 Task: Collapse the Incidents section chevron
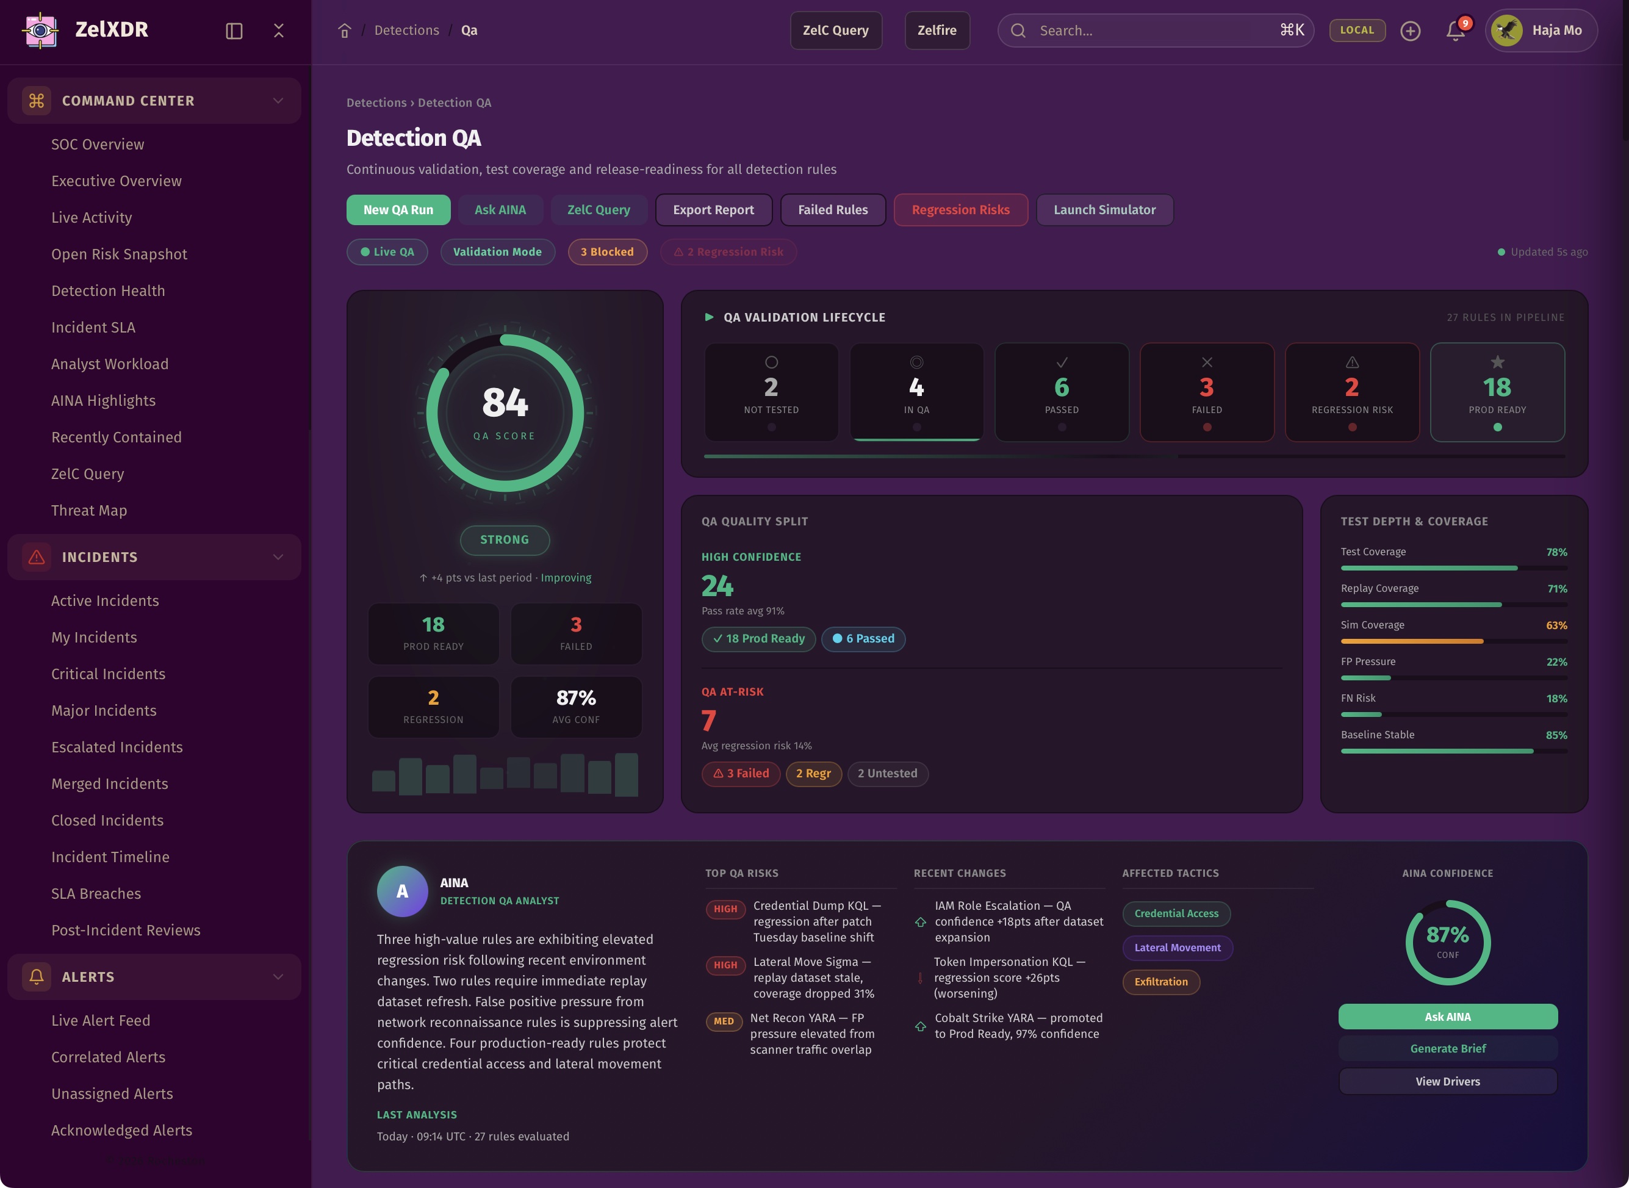click(x=278, y=557)
